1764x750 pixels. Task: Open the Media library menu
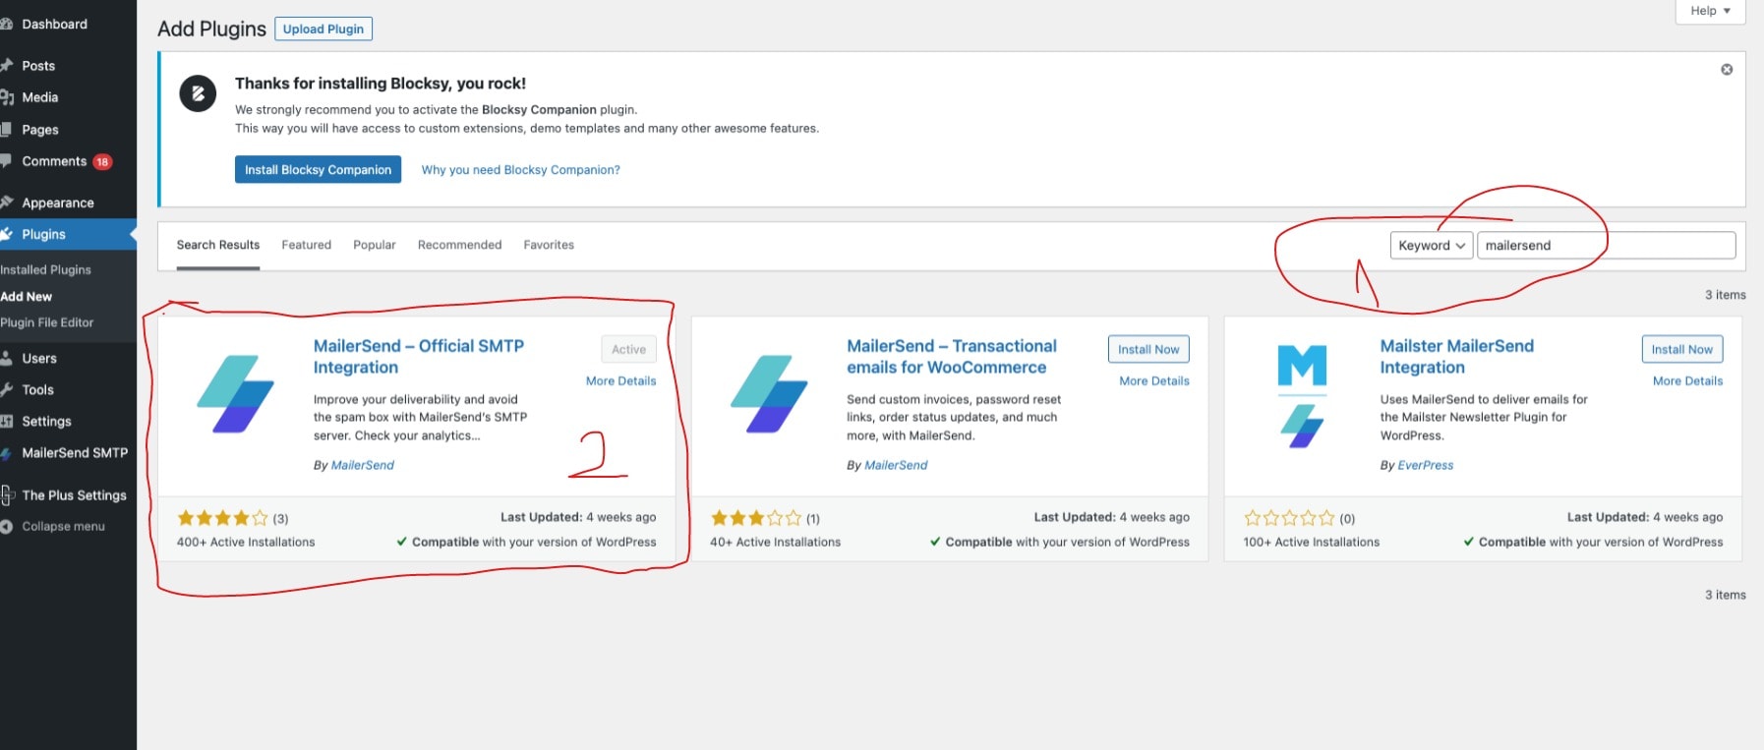39,97
